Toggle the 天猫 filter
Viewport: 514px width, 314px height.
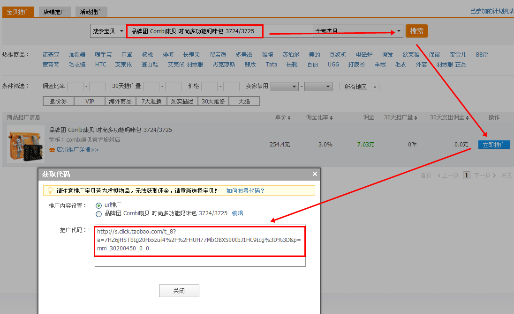click(x=244, y=102)
